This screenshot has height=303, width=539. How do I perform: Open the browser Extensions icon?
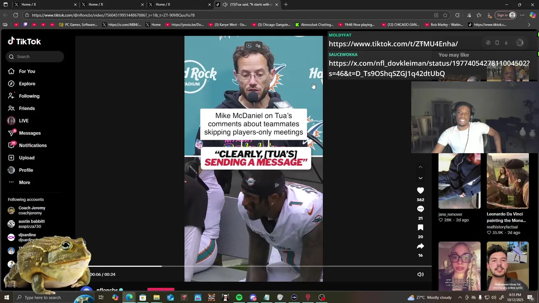(x=457, y=15)
